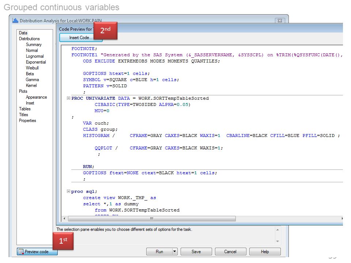This screenshot has width=351, height=263.
Task: Click the 'FOOTNOTE1 "Generated by the SAS System' line
Action: point(207,55)
